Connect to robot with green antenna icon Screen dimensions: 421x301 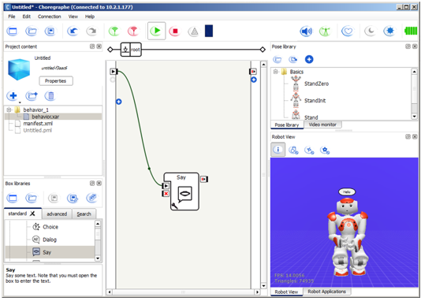click(114, 32)
